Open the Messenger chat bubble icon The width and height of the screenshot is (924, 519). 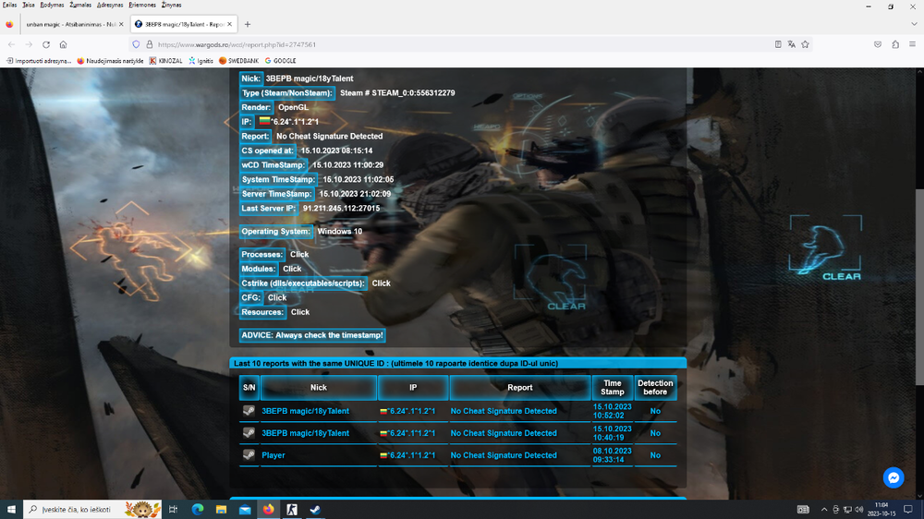click(894, 477)
